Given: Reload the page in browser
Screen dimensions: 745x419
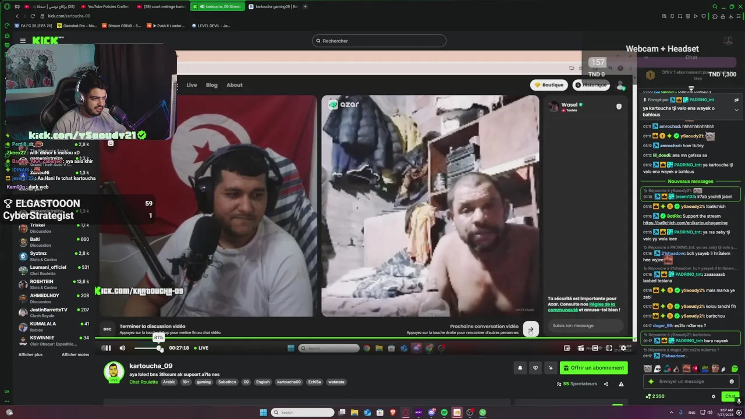Looking at the screenshot, I should tap(33, 16).
